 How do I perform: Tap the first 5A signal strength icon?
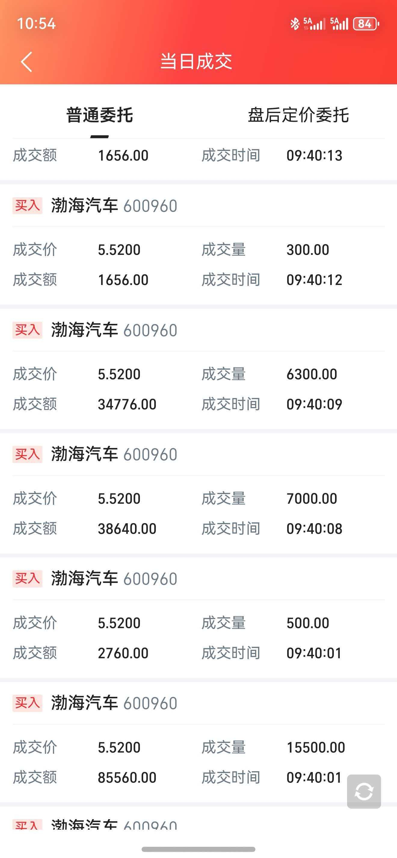[x=314, y=24]
